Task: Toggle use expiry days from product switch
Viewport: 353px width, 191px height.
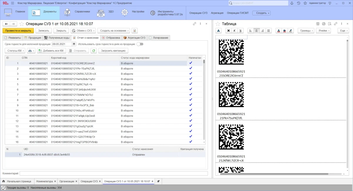Action: point(140,44)
